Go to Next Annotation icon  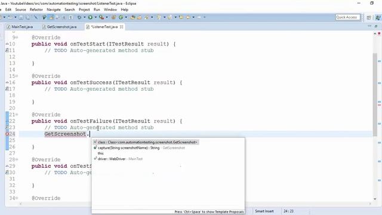(x=159, y=17)
